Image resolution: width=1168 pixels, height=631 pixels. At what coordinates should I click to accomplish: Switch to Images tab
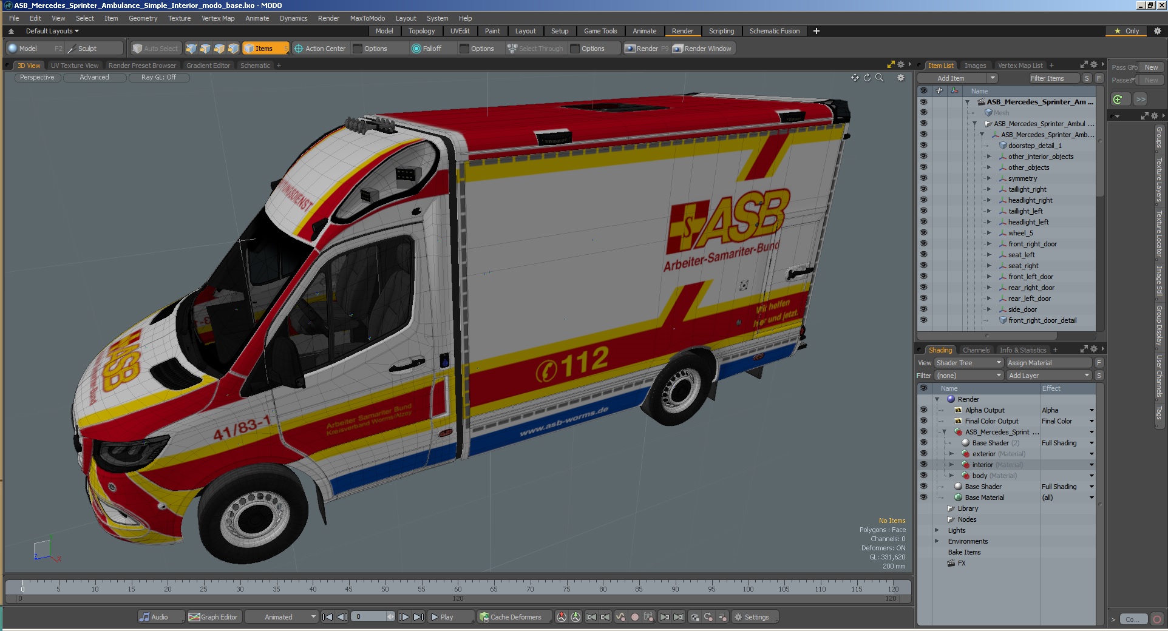[x=975, y=66]
